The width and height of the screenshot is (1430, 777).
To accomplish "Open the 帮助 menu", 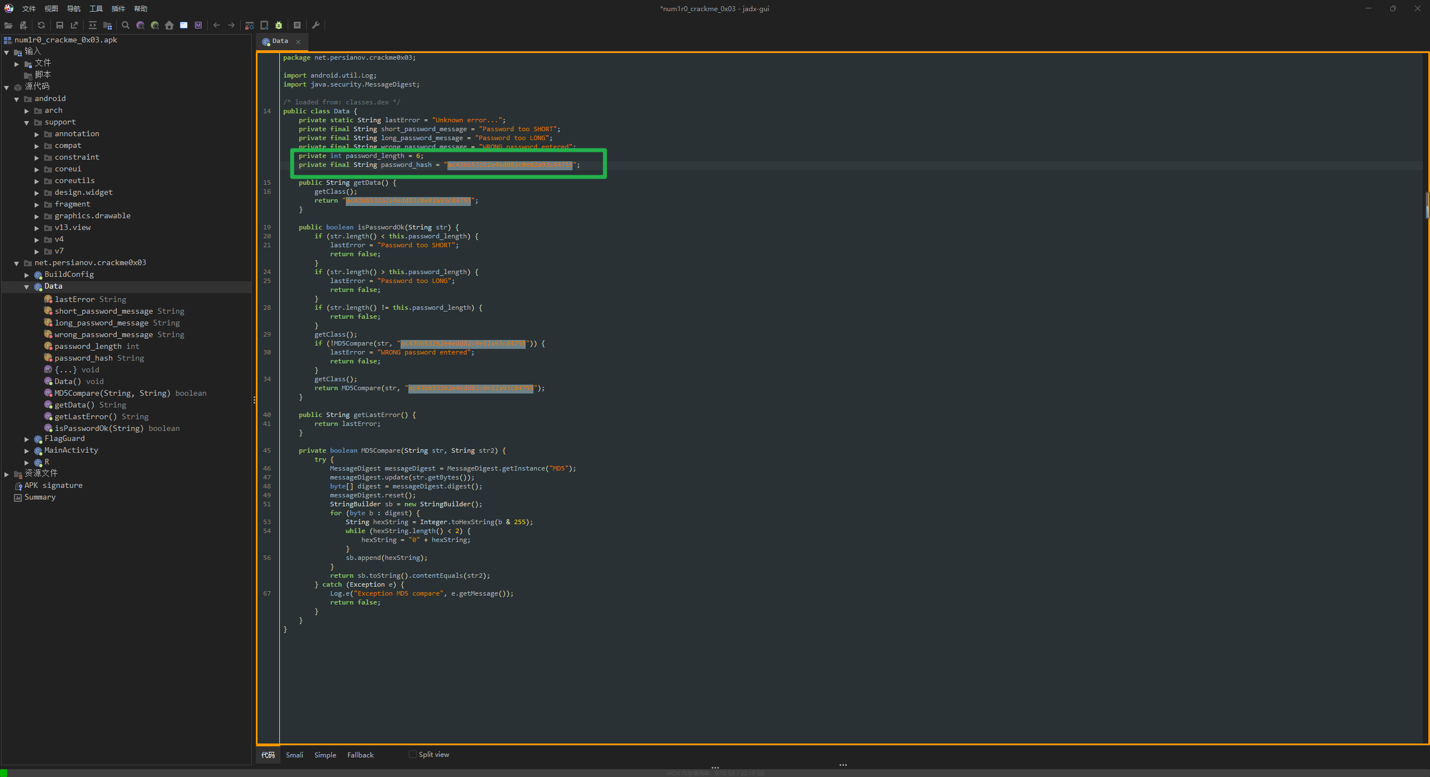I will 141,8.
